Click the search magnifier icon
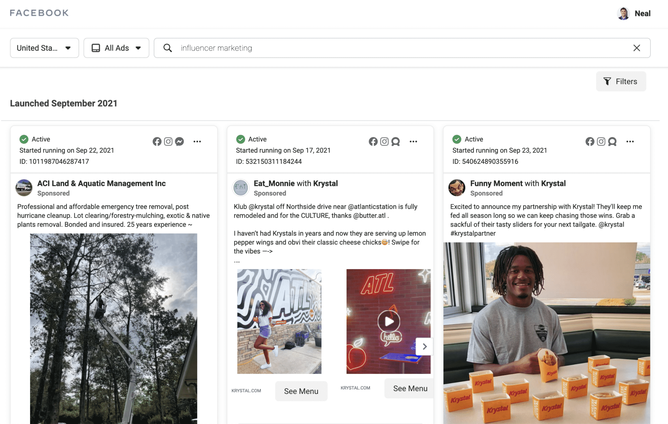This screenshot has height=424, width=668. pos(168,48)
